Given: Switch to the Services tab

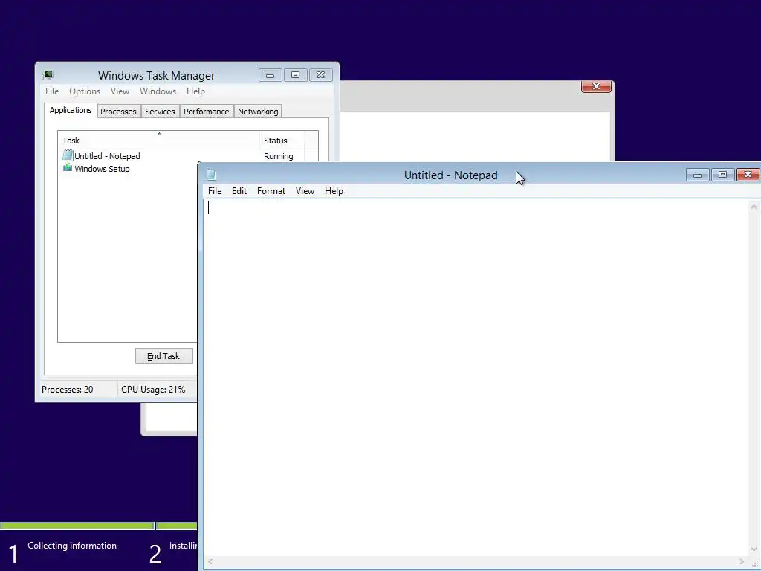Looking at the screenshot, I should tap(160, 112).
